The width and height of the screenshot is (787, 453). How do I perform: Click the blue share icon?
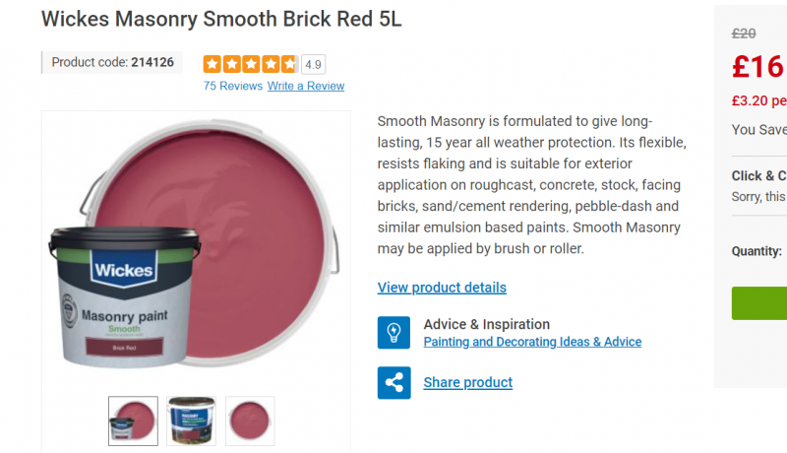pyautogui.click(x=393, y=382)
